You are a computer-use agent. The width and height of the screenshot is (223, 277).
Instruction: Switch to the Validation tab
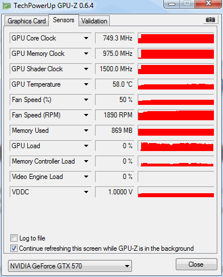(94, 21)
